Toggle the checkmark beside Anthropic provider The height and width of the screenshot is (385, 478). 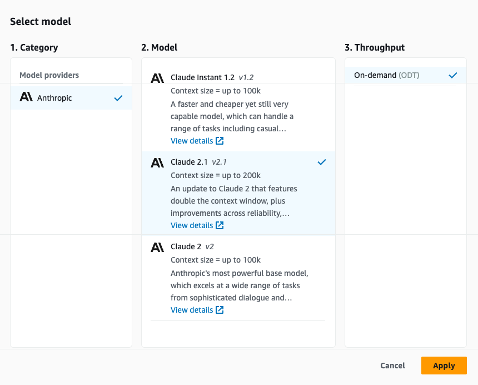click(118, 98)
